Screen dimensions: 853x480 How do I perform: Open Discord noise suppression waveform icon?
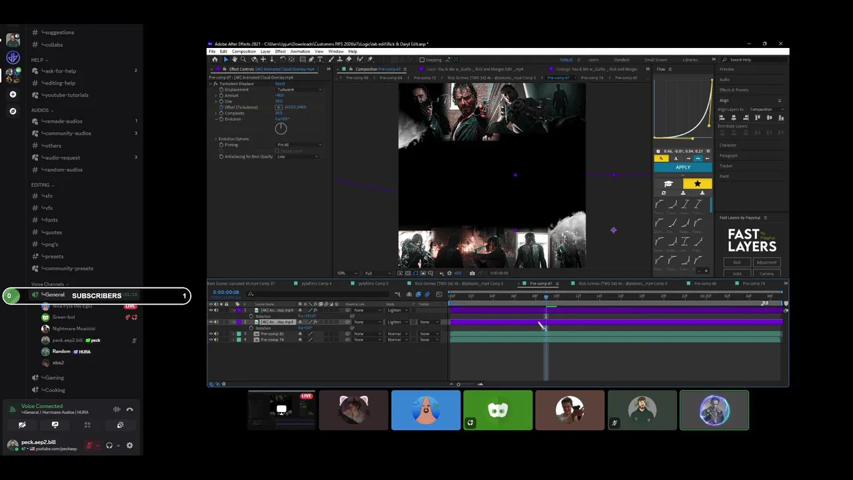coord(117,409)
